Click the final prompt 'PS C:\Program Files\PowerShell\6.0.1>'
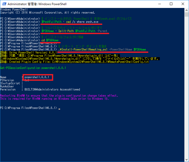Screen dimensions: 189x162 (x=28, y=108)
